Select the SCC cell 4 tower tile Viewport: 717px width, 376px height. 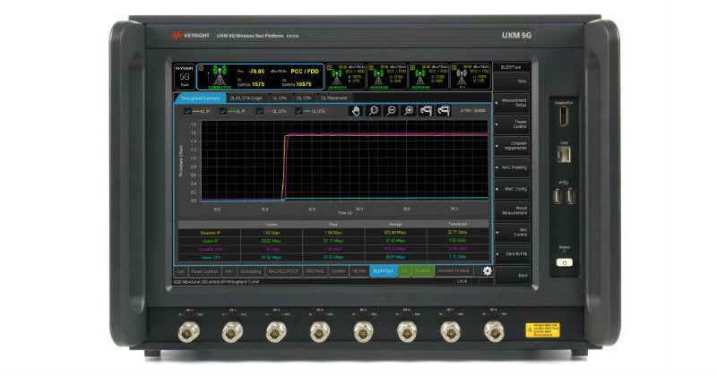pyautogui.click(x=428, y=77)
